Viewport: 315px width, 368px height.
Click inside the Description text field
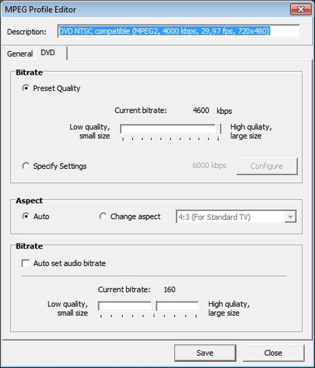[178, 31]
